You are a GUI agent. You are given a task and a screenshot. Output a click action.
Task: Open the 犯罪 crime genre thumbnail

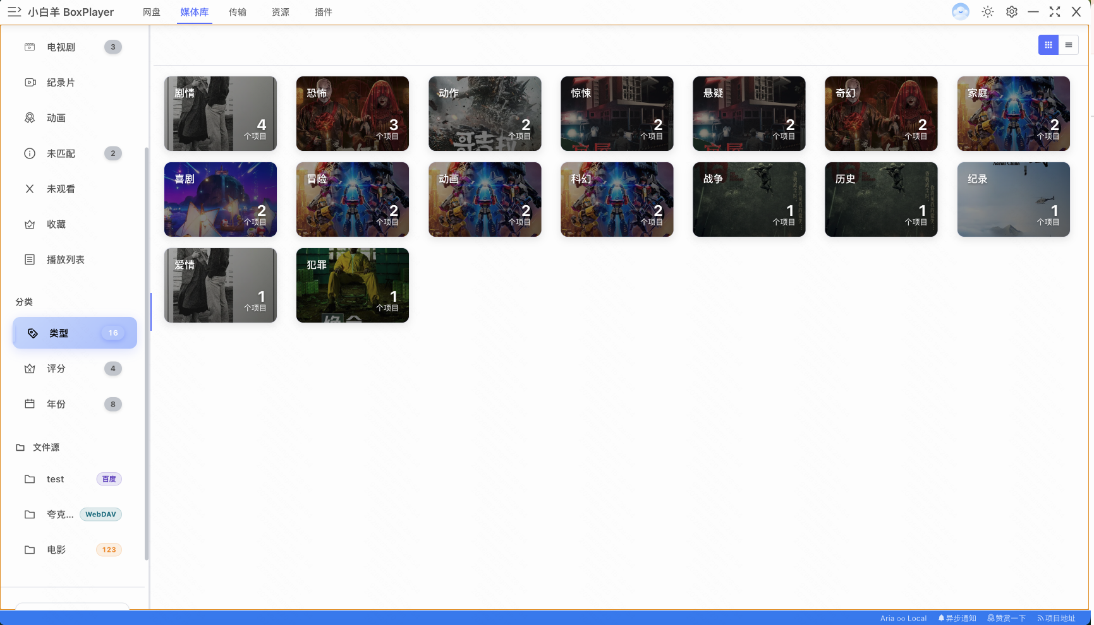coord(353,285)
